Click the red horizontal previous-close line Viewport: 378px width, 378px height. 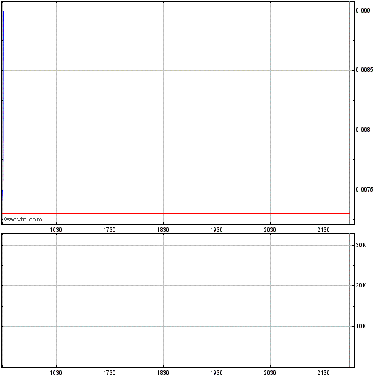176,213
